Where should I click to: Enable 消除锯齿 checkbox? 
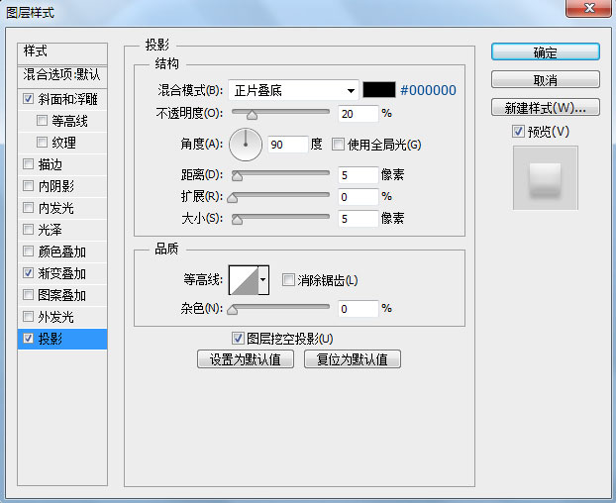click(x=288, y=280)
